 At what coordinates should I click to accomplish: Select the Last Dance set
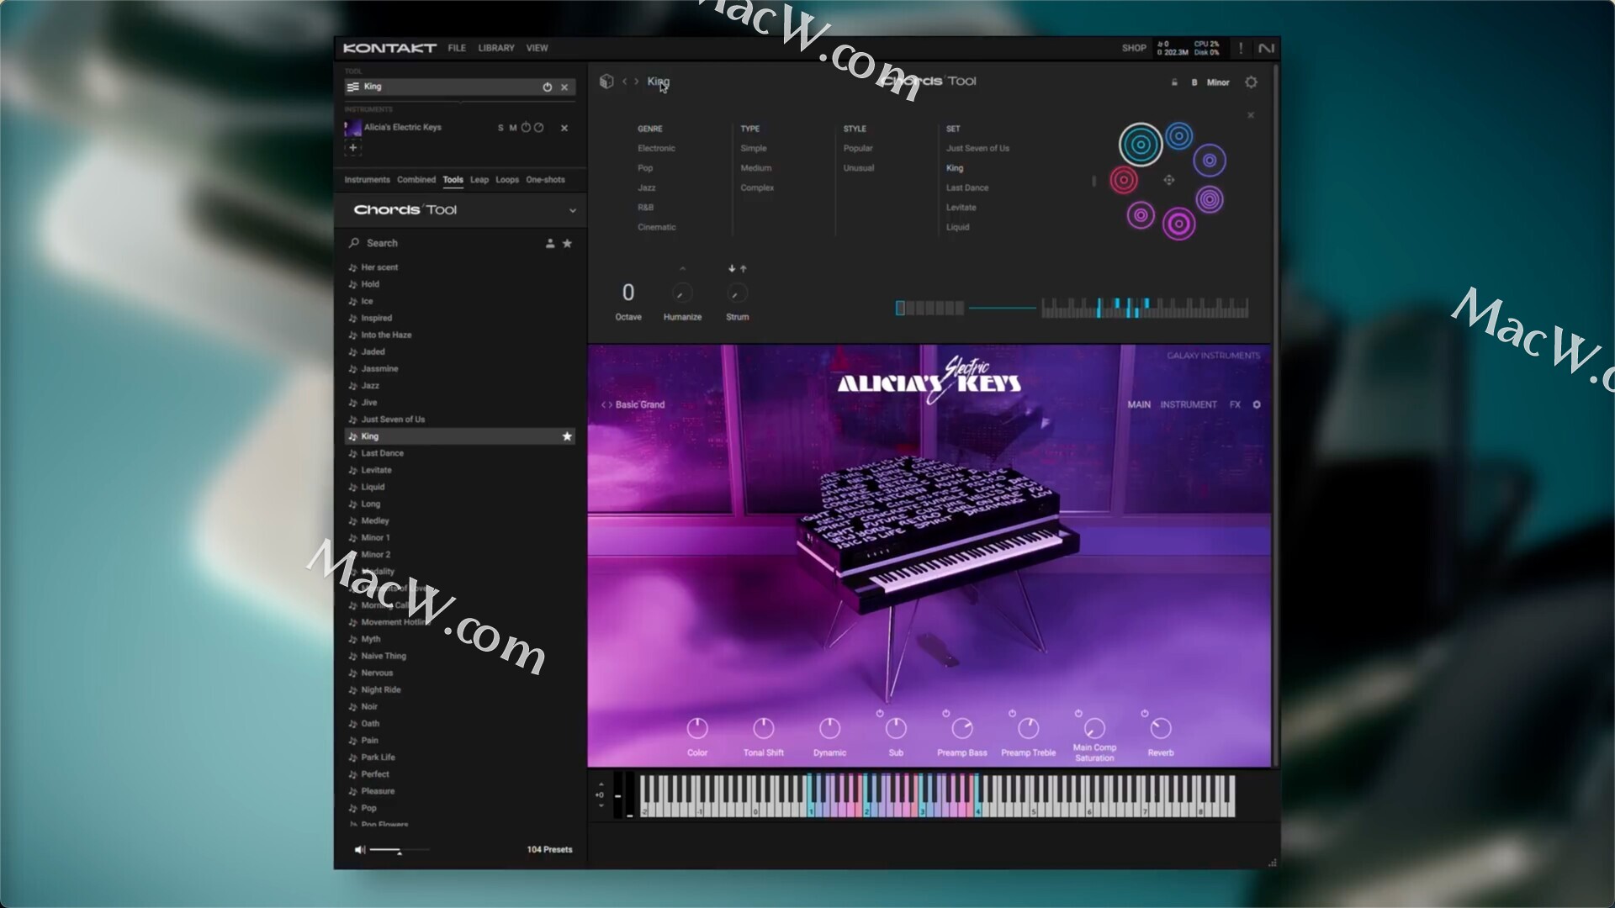[967, 188]
